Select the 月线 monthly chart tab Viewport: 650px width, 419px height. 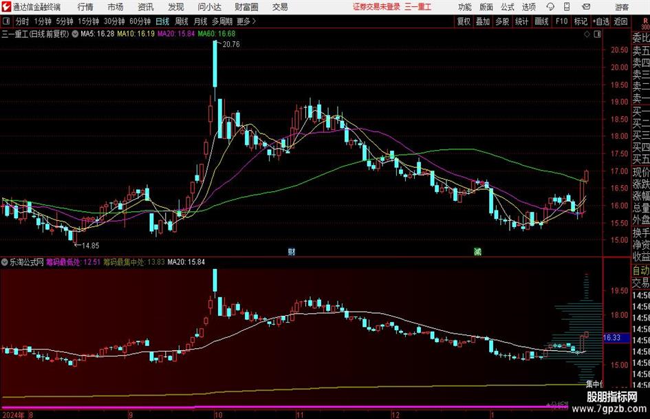(200, 21)
